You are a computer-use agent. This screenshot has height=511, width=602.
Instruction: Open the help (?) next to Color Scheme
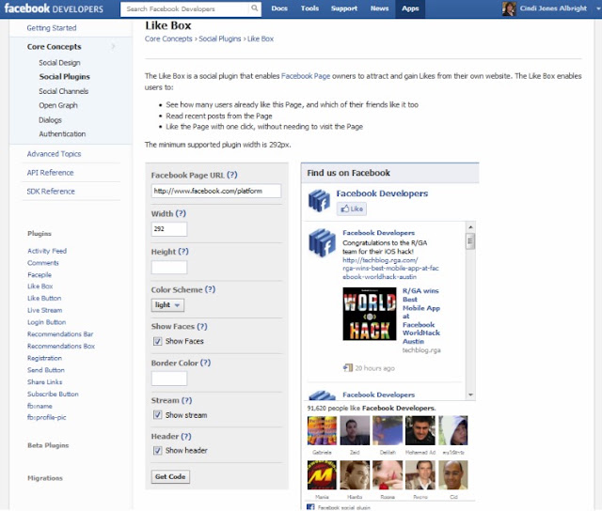coord(210,289)
